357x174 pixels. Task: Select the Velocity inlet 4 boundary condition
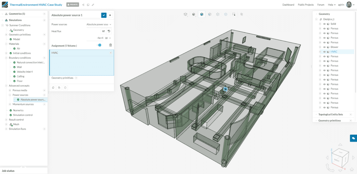pyautogui.click(x=25, y=72)
